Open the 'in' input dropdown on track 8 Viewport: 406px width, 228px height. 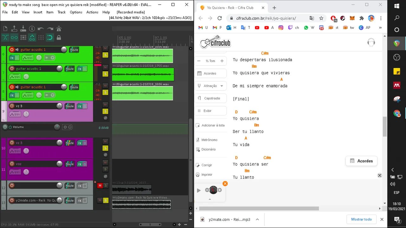tap(50, 95)
